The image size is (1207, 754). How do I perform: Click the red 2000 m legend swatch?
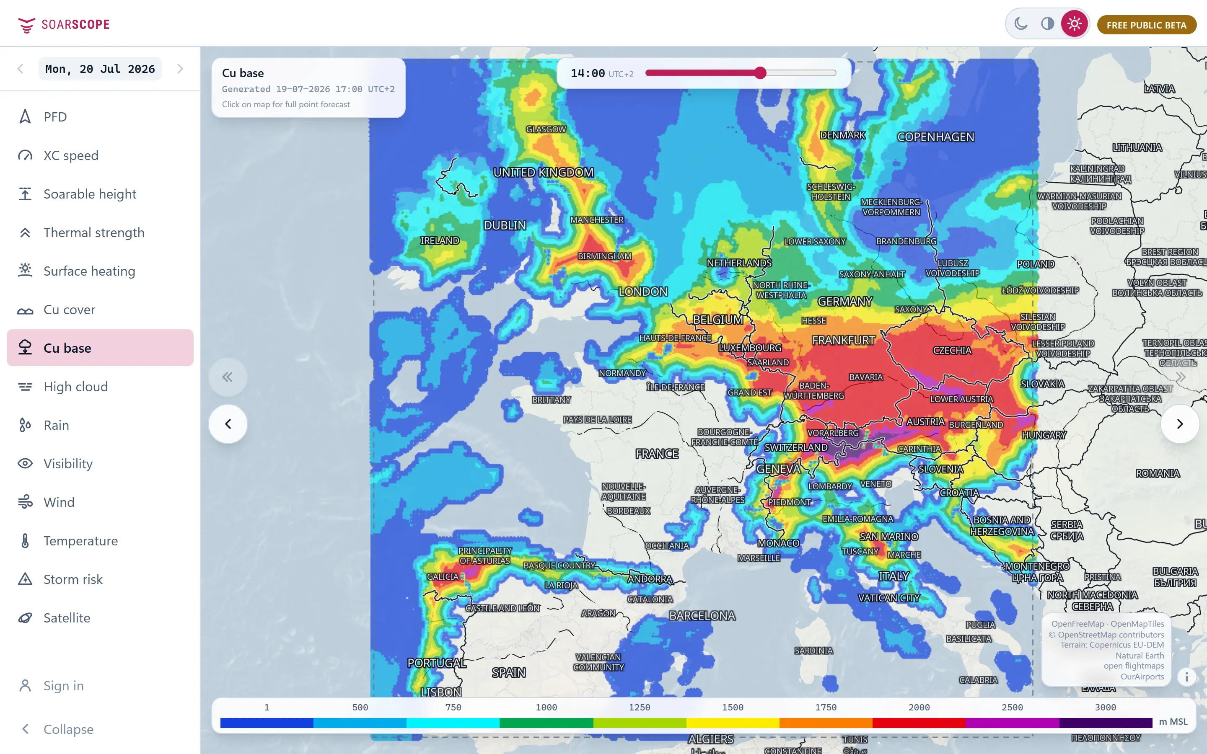(919, 723)
